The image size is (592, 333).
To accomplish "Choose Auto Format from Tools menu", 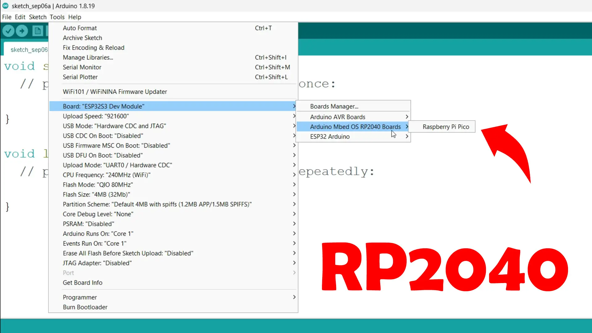I will coord(173,28).
